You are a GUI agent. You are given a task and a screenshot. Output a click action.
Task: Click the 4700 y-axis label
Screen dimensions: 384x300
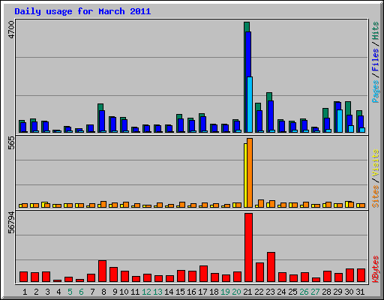(11, 29)
